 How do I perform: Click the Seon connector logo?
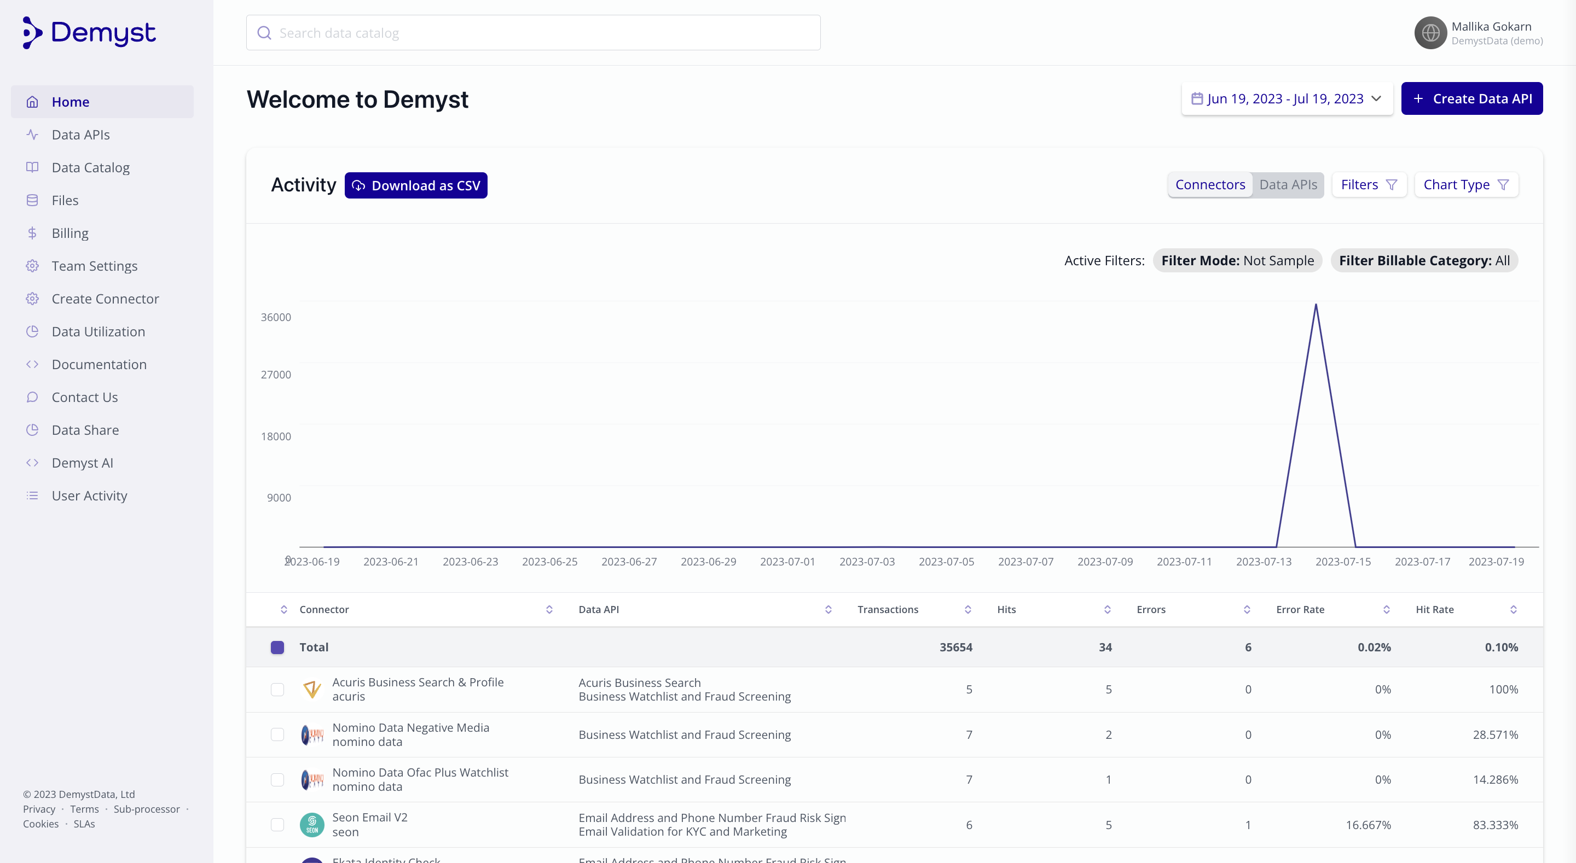tap(312, 825)
